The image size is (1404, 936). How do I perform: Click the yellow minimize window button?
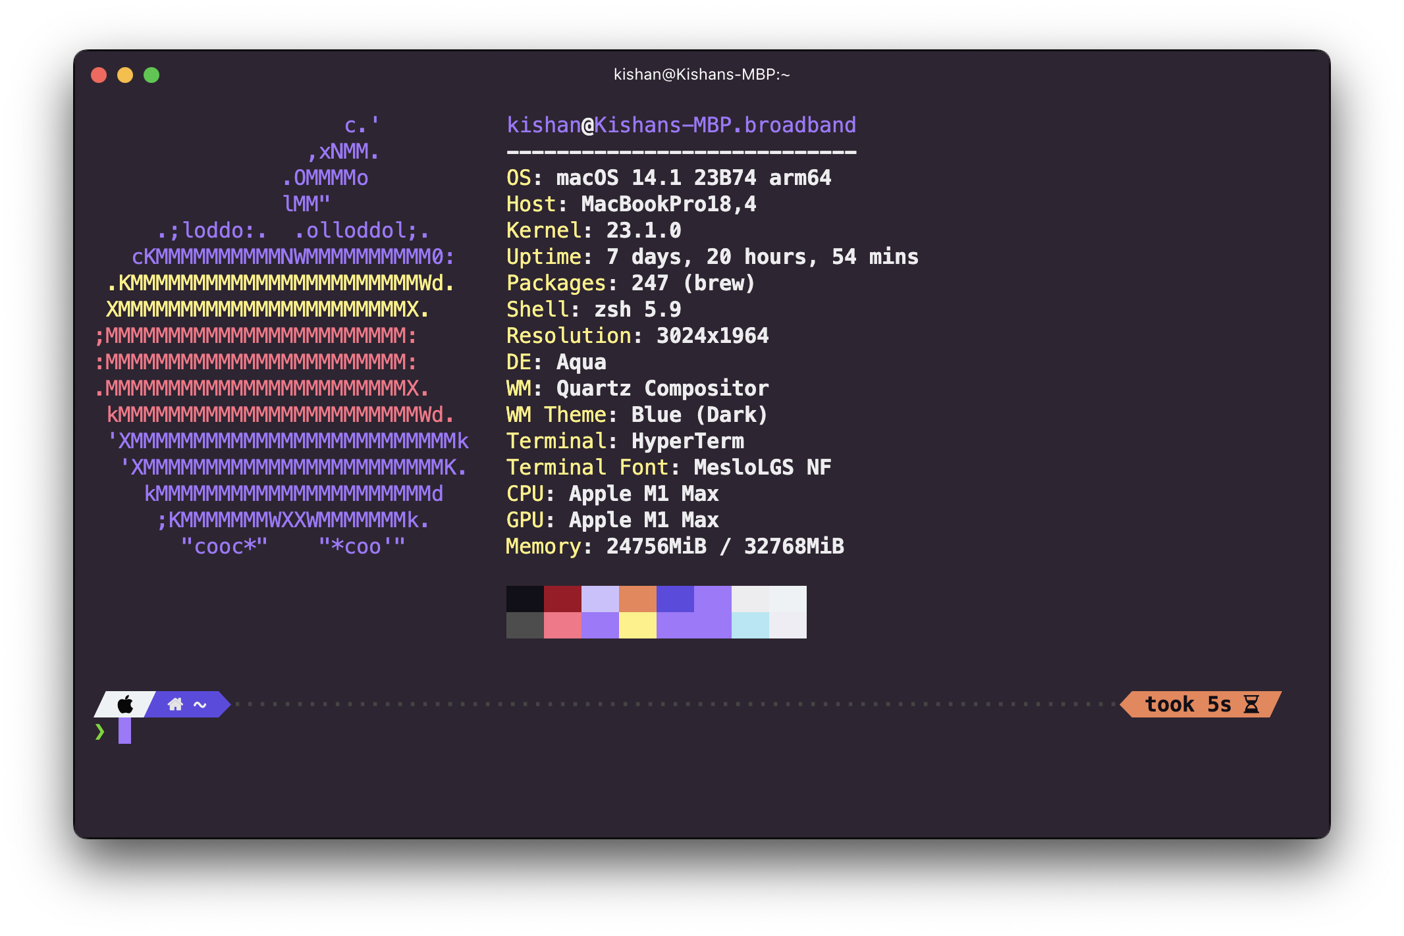coord(125,75)
